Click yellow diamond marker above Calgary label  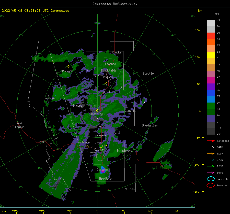tap(101, 147)
